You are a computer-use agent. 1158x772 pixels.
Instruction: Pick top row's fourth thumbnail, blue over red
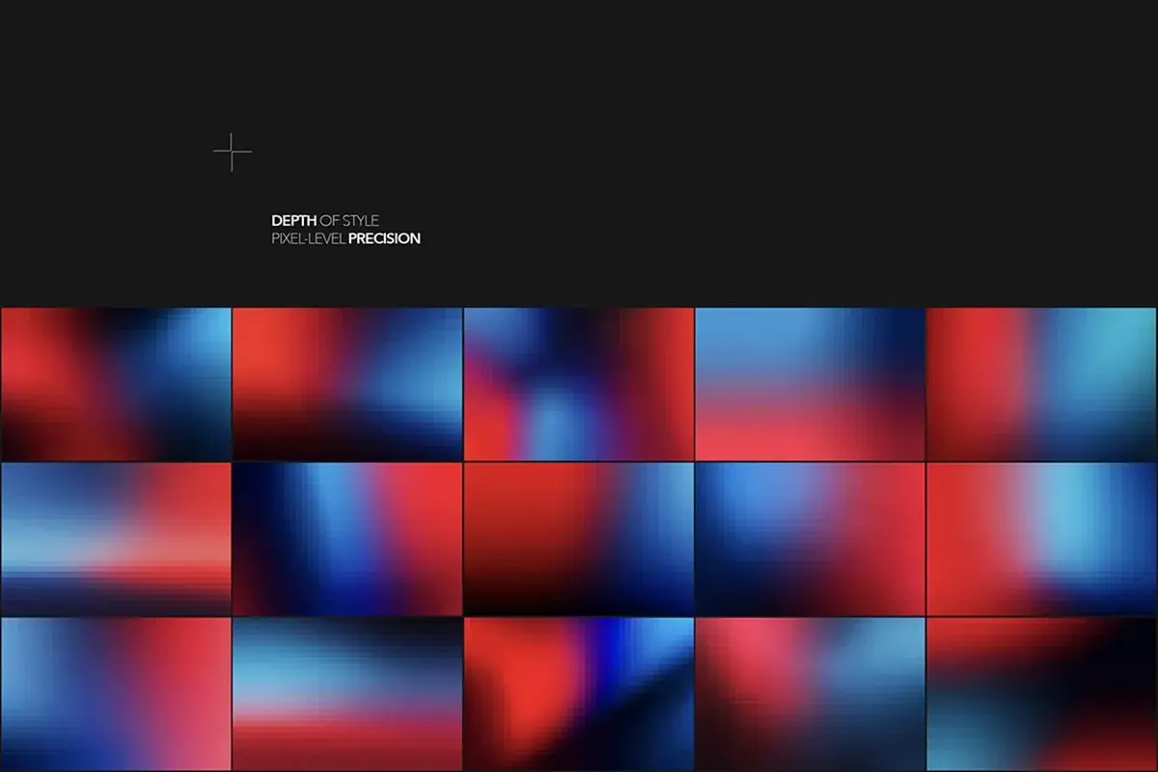[x=810, y=384]
